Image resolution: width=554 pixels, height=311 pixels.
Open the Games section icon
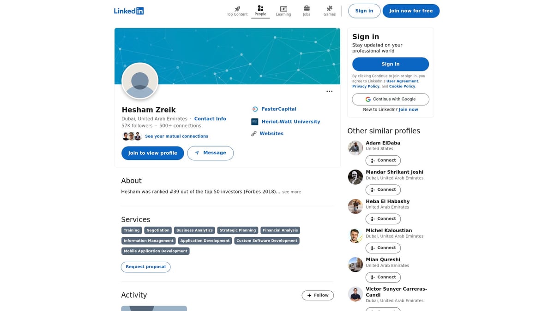coord(329,8)
